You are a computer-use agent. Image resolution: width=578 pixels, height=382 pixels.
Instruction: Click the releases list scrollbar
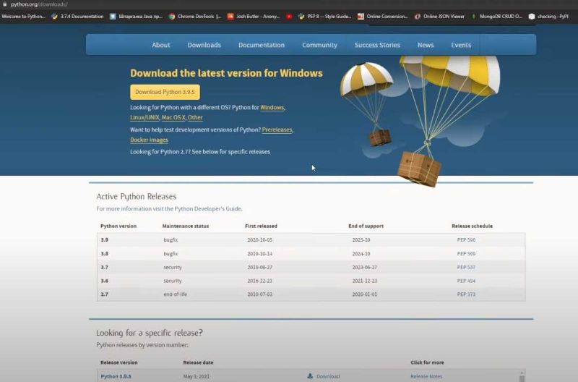click(x=522, y=376)
